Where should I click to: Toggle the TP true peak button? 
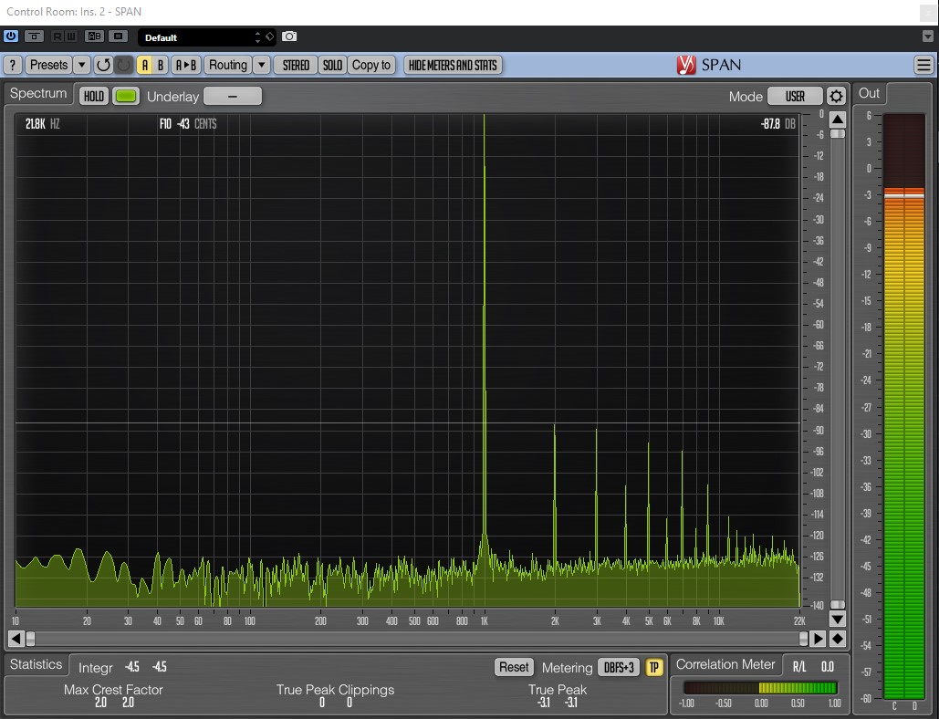654,667
